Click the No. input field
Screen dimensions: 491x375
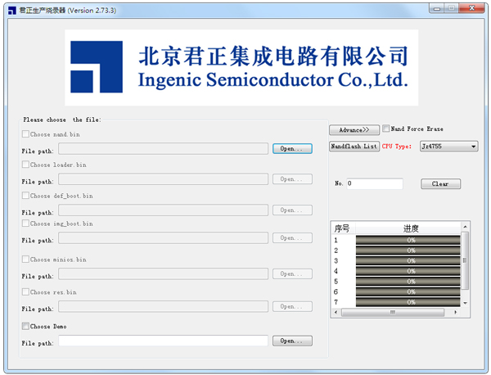[375, 184]
